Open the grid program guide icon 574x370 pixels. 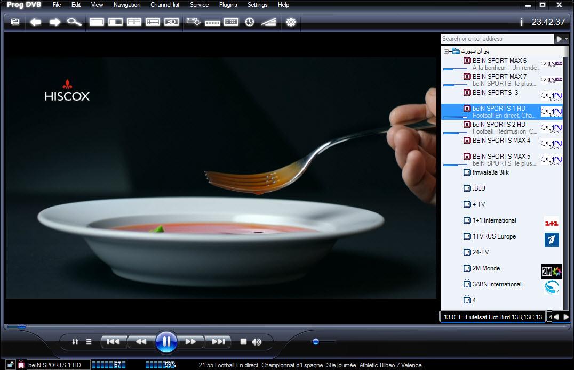153,22
